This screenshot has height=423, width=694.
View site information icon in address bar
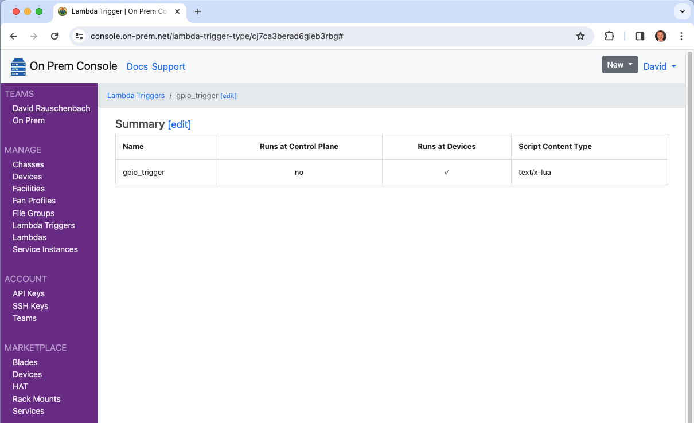(x=79, y=36)
